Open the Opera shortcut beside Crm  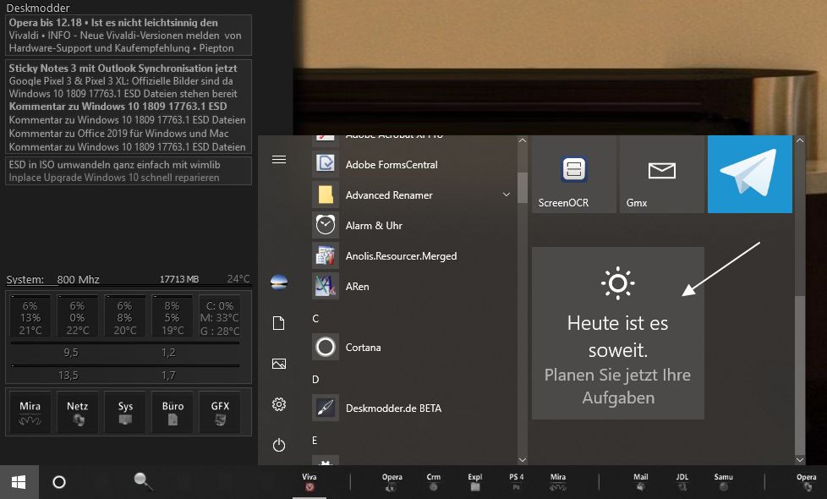(392, 482)
